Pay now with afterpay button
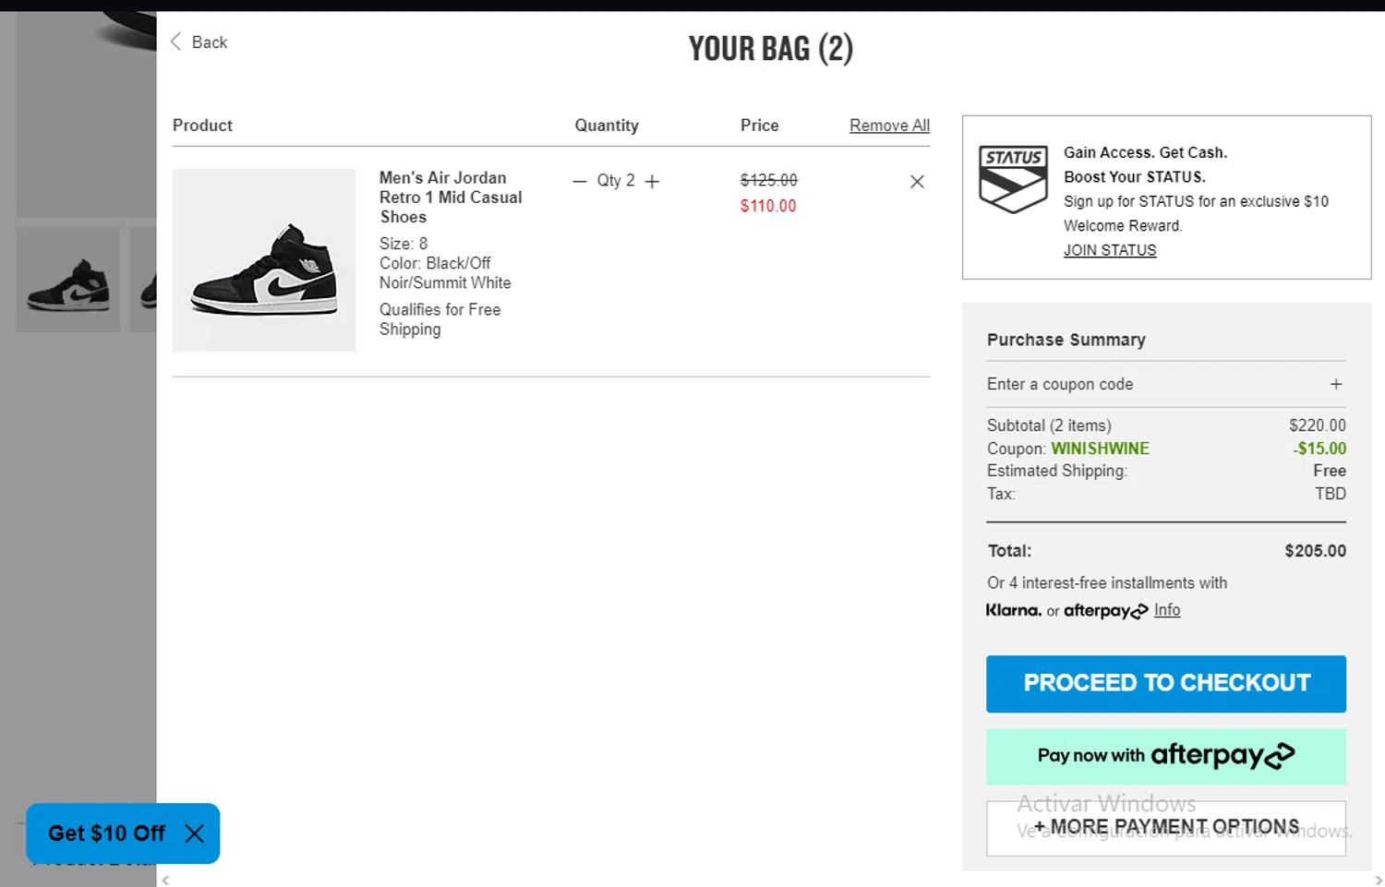 [1166, 756]
